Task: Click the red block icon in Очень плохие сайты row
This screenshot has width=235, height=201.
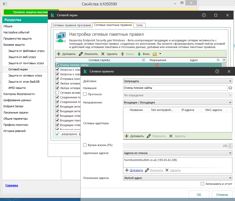Action: 157,65
